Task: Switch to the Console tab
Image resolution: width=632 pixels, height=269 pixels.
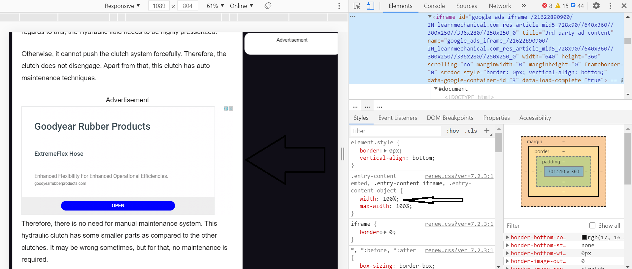Action: pos(434,6)
